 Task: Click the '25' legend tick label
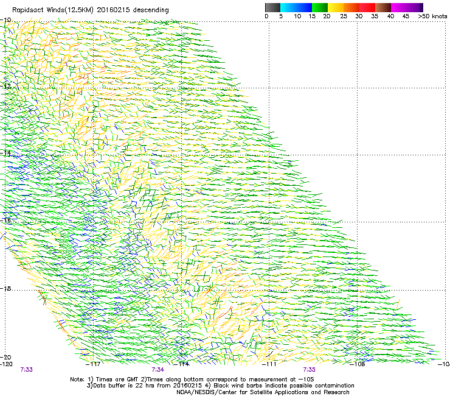tap(344, 16)
